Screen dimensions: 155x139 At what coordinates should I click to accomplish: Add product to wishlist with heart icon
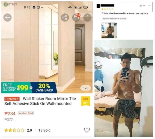point(87,130)
